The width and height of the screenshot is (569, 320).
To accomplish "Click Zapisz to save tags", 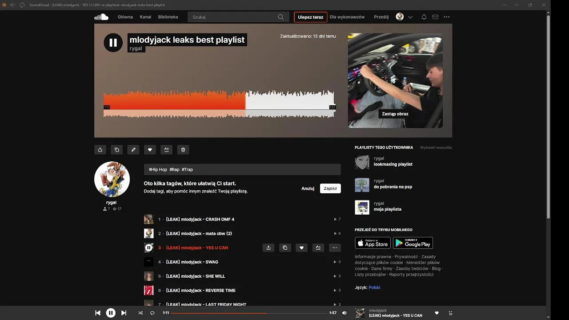I will [330, 188].
